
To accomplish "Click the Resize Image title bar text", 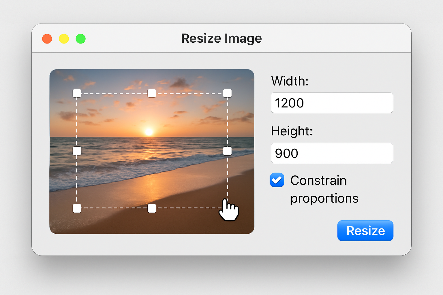I will (x=221, y=38).
